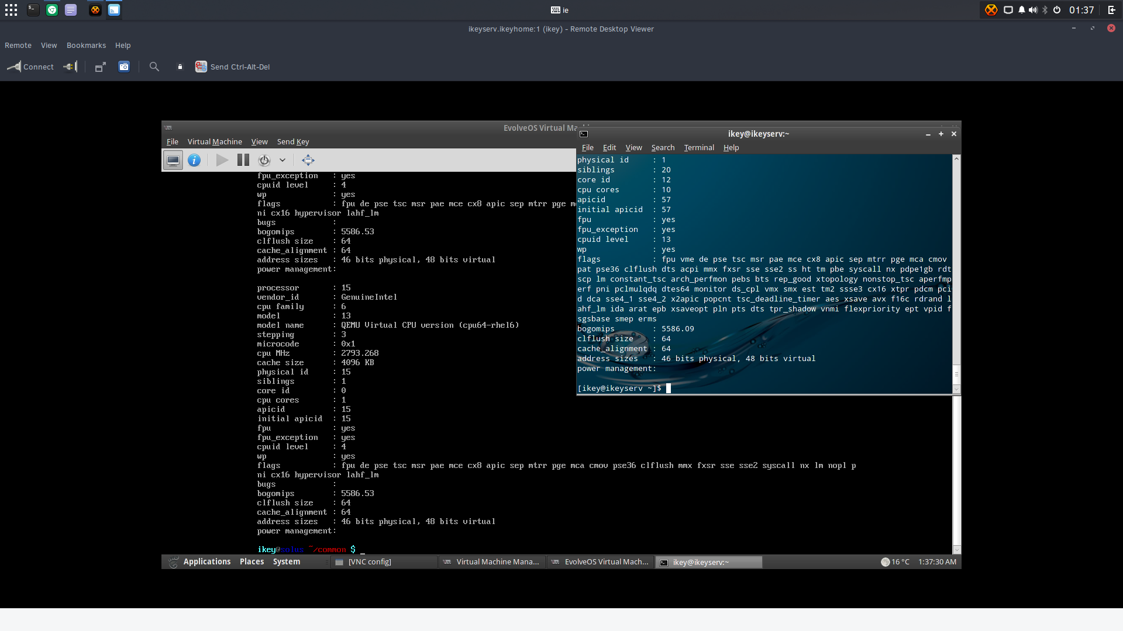Switch to ikey@ikeyserv taskbar entry
1123x631 pixels.
coord(708,562)
